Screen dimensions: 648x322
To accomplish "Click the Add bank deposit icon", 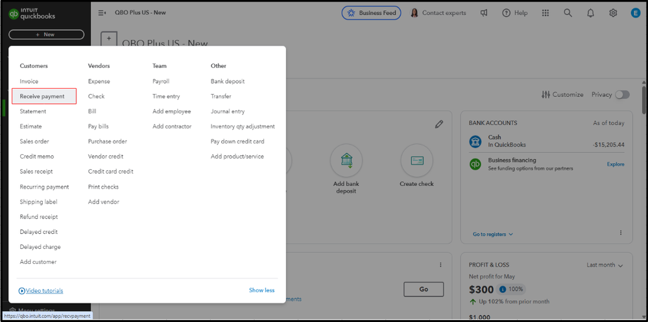I will tap(346, 160).
